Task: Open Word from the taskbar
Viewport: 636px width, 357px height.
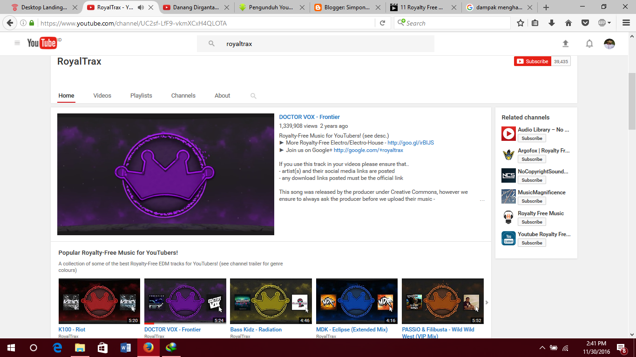Action: [126, 348]
